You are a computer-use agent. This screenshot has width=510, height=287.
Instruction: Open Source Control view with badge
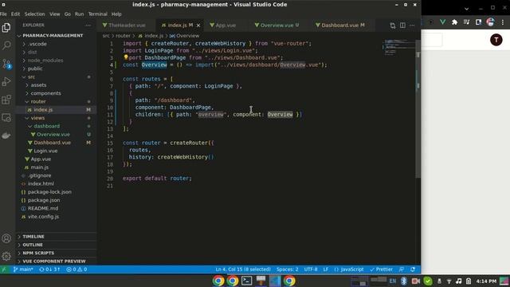tap(6, 64)
